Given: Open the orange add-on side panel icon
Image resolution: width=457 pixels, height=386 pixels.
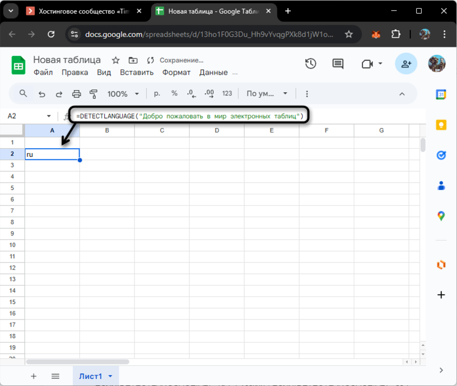Looking at the screenshot, I should 441,265.
